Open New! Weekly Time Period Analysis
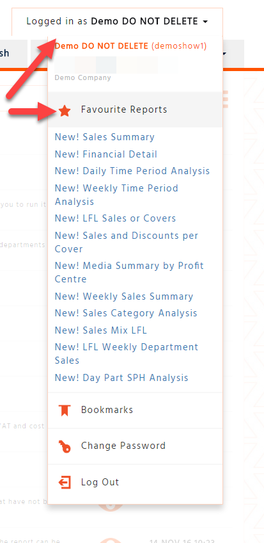The width and height of the screenshot is (264, 543). coord(116,195)
